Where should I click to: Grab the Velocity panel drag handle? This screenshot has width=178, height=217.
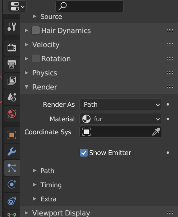tap(170, 45)
